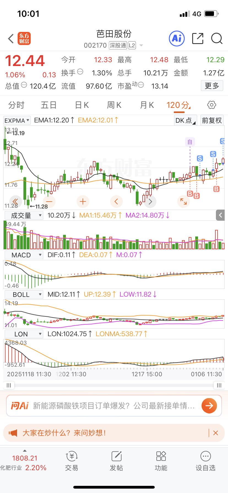
Task: Tap the 换手 info bubble icon
Action: (80, 72)
